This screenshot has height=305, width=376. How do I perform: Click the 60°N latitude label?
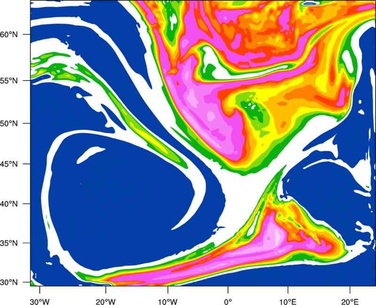point(9,34)
